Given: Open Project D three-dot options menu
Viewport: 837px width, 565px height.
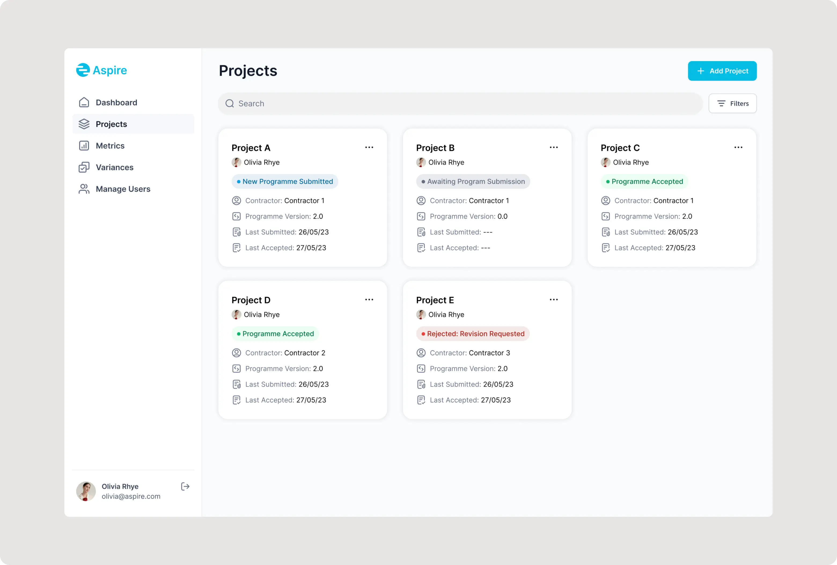Looking at the screenshot, I should click(369, 300).
